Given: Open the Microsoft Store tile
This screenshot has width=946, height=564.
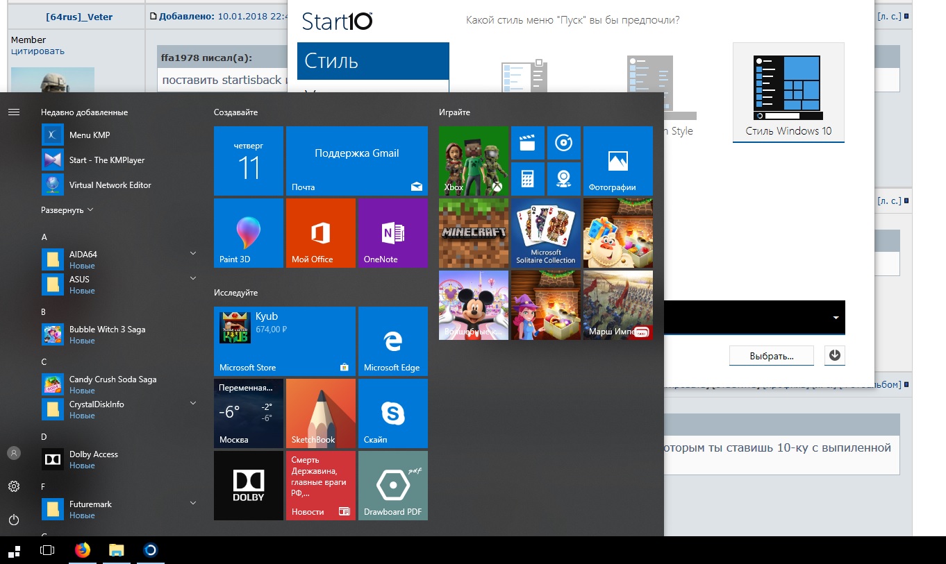Looking at the screenshot, I should [285, 341].
